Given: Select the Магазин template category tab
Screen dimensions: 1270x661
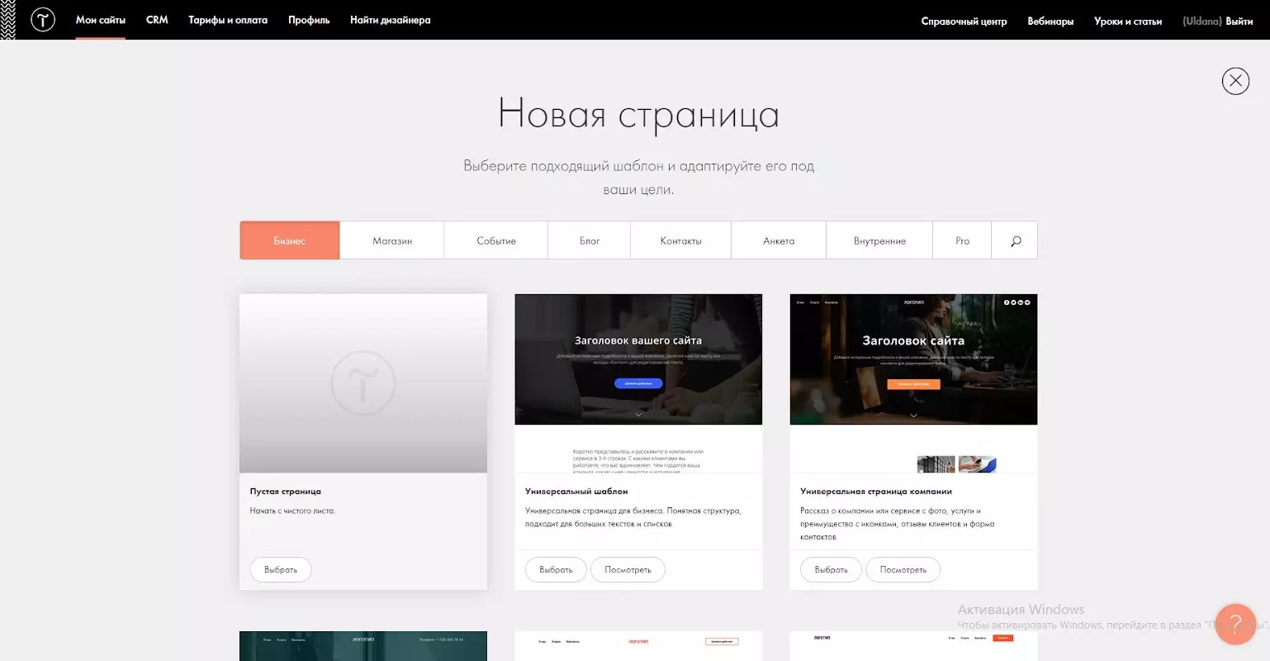Looking at the screenshot, I should tap(392, 240).
